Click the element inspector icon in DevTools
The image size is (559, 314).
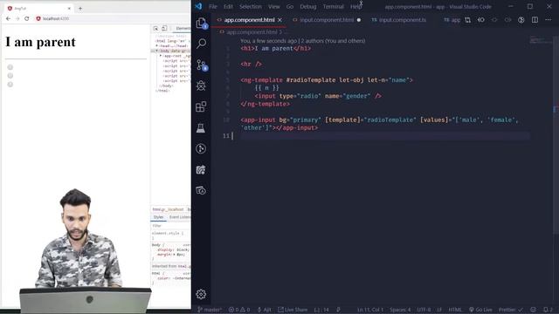pos(155,29)
